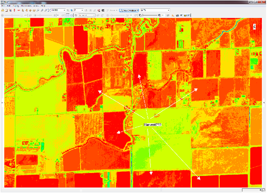
Task: Expand the zoom scale dropdown
Action: (x=64, y=10)
